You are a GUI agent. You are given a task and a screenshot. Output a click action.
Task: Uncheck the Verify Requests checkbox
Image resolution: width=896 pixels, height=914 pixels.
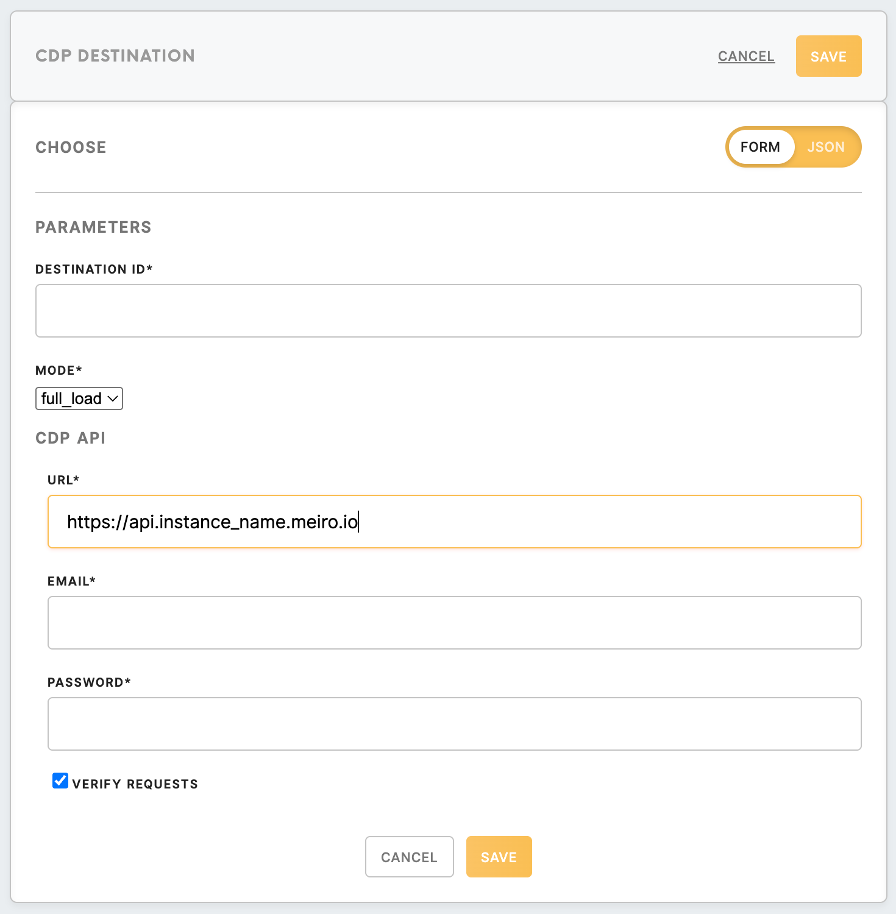(x=60, y=781)
